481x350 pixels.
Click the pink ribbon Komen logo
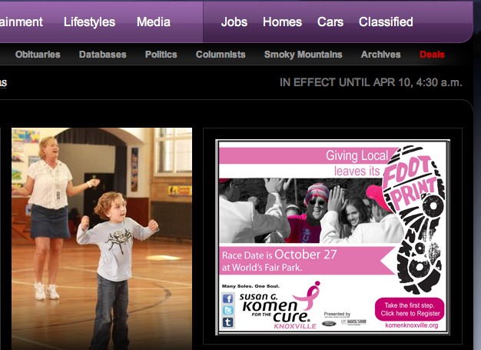click(312, 293)
